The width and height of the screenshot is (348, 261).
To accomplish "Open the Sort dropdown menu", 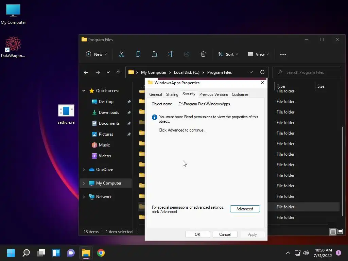I will [228, 54].
